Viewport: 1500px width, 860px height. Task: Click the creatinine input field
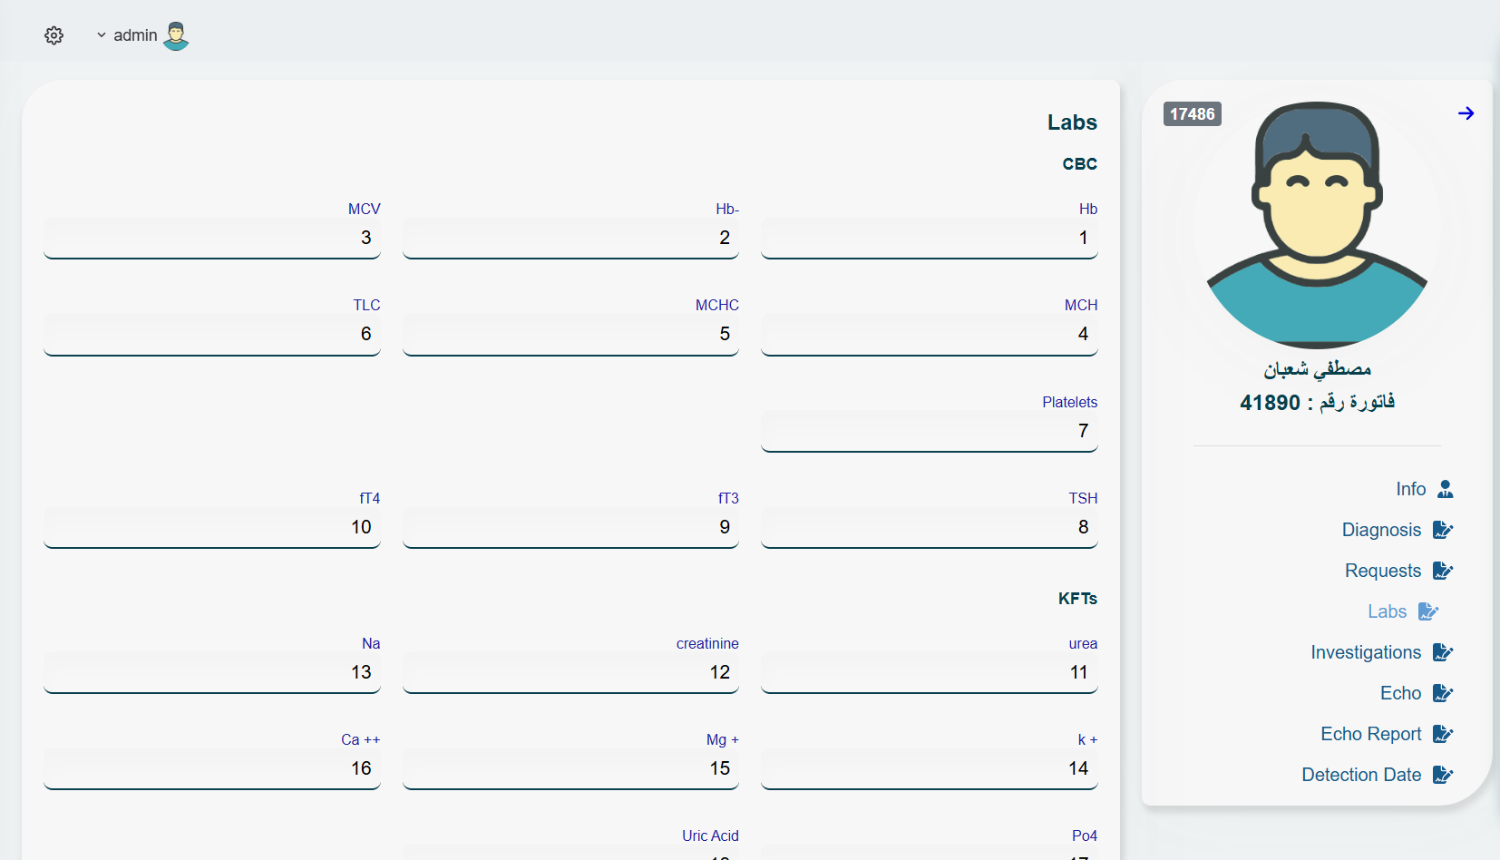570,672
